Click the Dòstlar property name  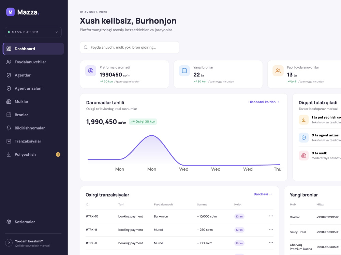pyautogui.click(x=295, y=217)
